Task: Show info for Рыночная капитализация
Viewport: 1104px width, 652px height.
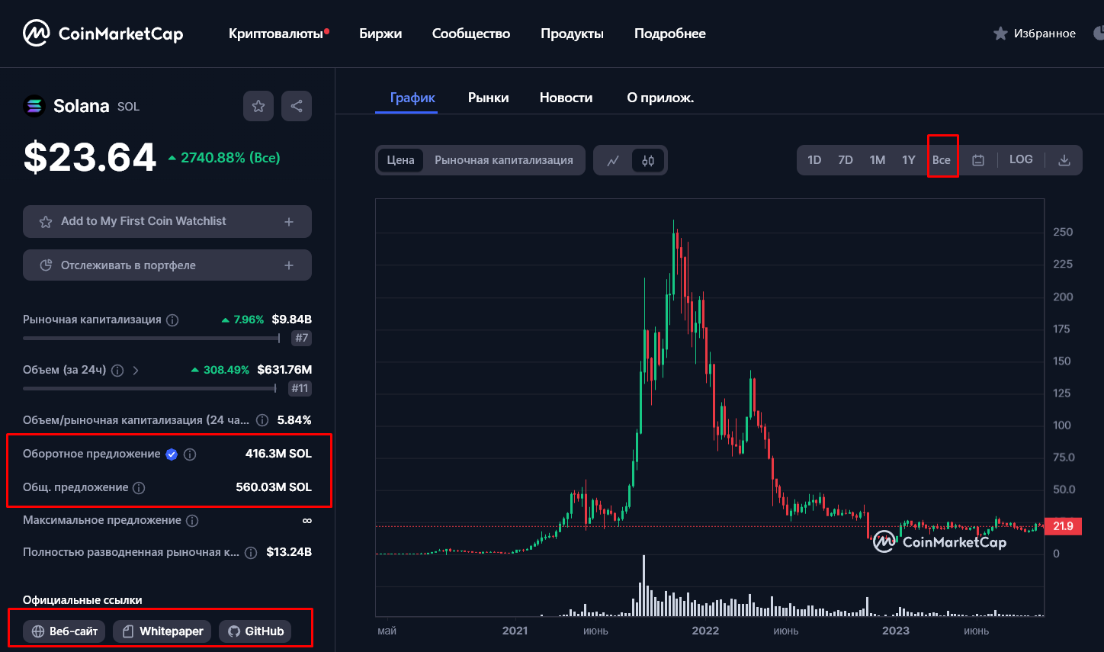Action: pyautogui.click(x=172, y=320)
